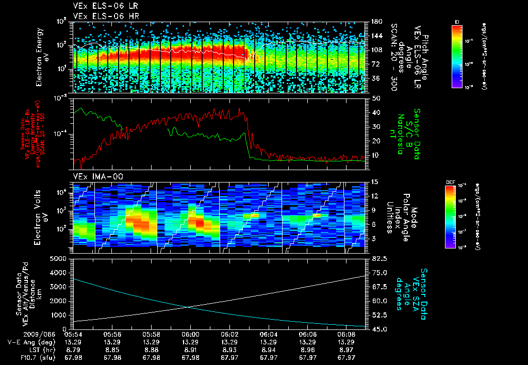Click the 82.5 degrees SZA tick

tap(379, 259)
